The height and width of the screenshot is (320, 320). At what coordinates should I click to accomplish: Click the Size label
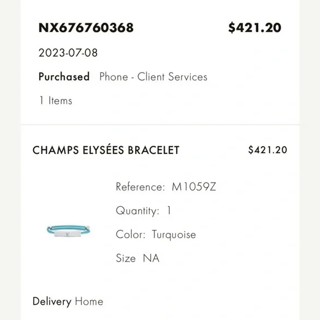coord(126,258)
